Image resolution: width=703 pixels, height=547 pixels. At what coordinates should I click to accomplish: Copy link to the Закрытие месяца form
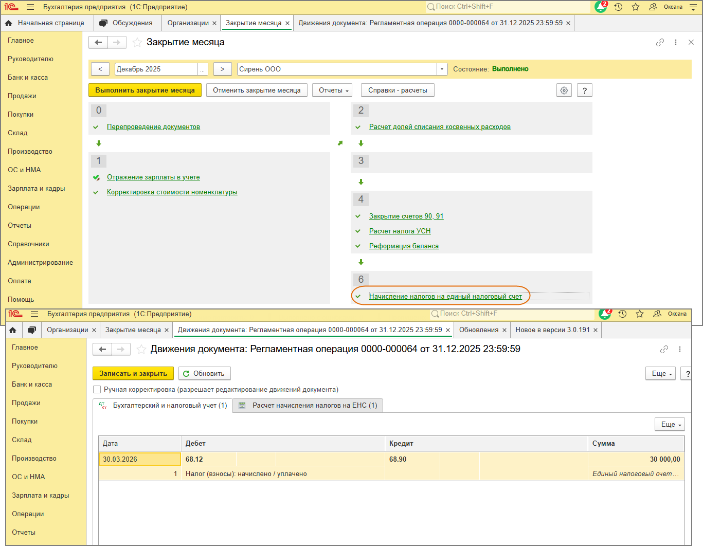pos(660,42)
